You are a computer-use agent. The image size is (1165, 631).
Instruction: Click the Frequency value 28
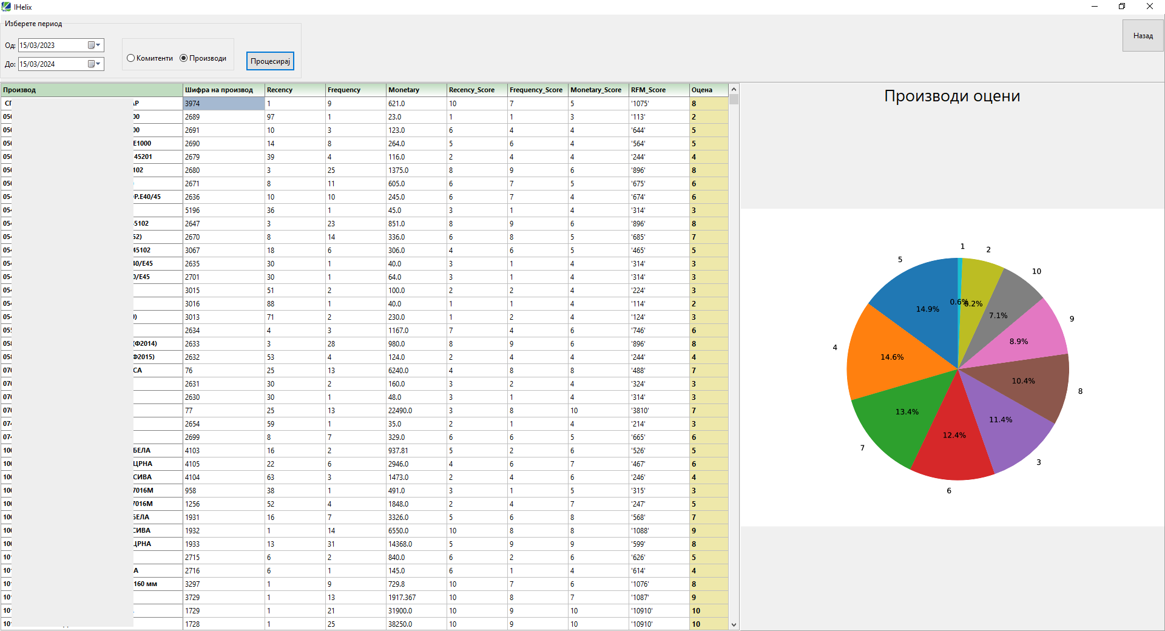click(x=356, y=344)
